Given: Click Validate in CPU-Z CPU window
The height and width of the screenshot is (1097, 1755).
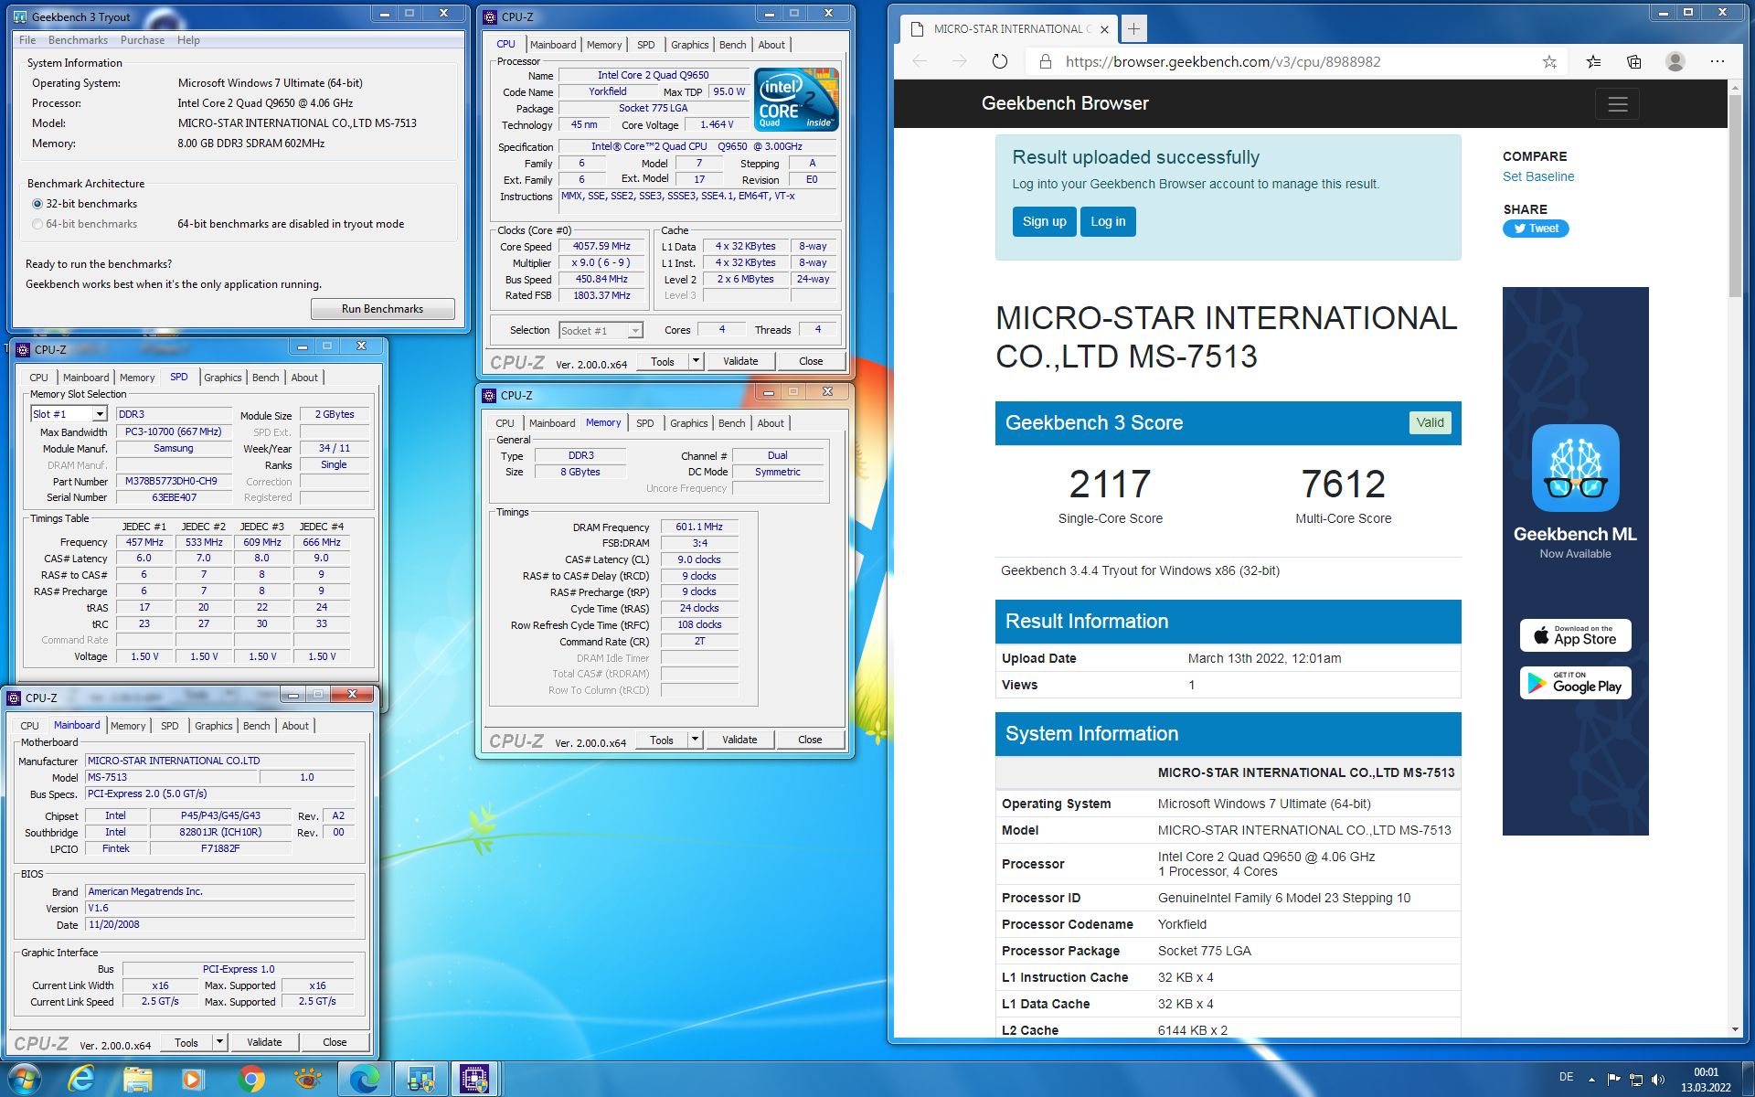Looking at the screenshot, I should pyautogui.click(x=740, y=361).
